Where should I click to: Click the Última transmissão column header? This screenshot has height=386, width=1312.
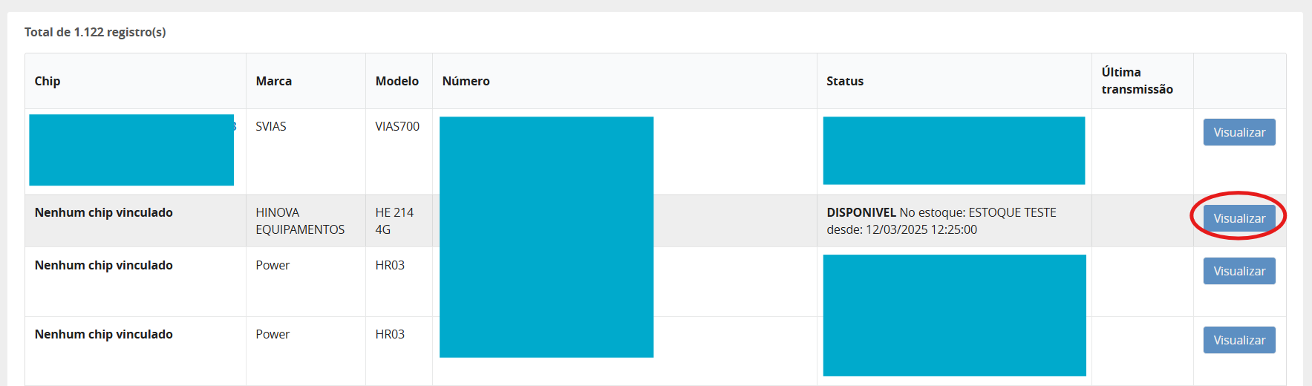[x=1137, y=80]
